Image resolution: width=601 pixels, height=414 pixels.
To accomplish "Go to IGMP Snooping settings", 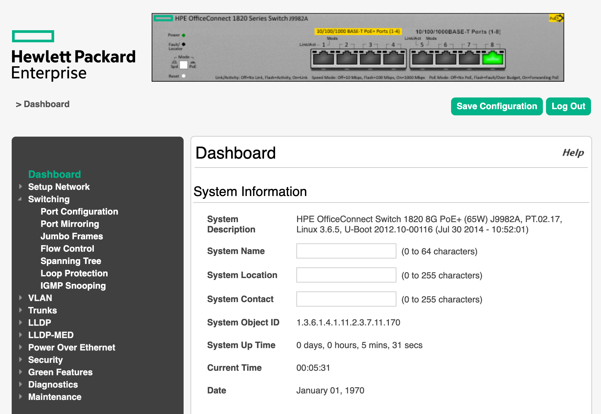I will click(73, 286).
